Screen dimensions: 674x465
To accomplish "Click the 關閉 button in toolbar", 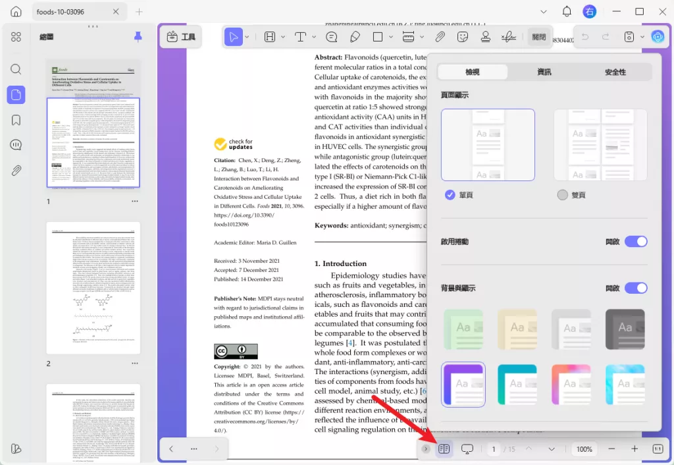I will 538,37.
